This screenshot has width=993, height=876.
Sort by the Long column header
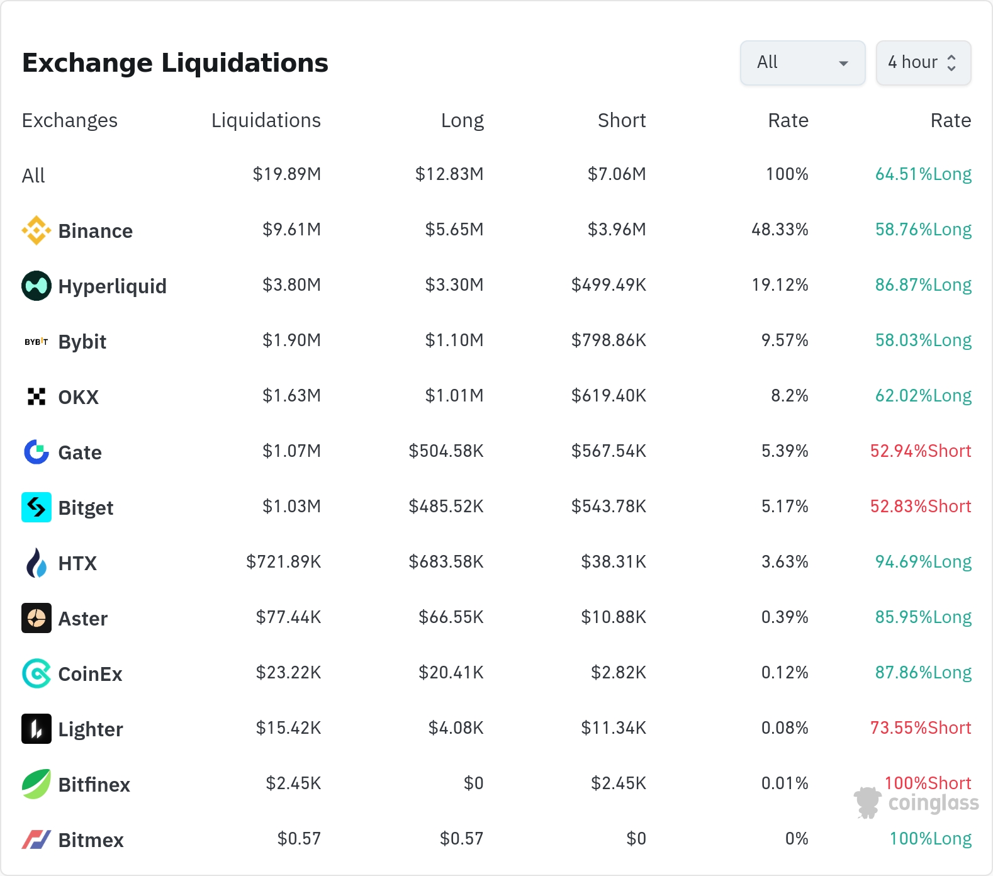(462, 120)
